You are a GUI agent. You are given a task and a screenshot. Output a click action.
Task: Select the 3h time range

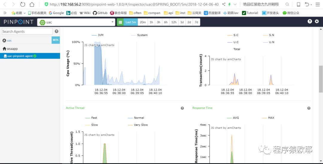click(159, 22)
